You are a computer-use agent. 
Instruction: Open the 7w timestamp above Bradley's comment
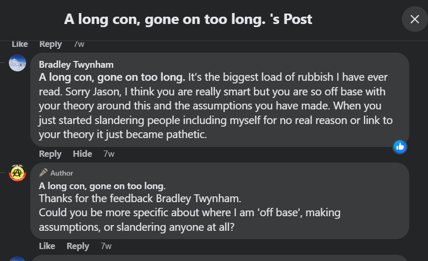tap(79, 44)
